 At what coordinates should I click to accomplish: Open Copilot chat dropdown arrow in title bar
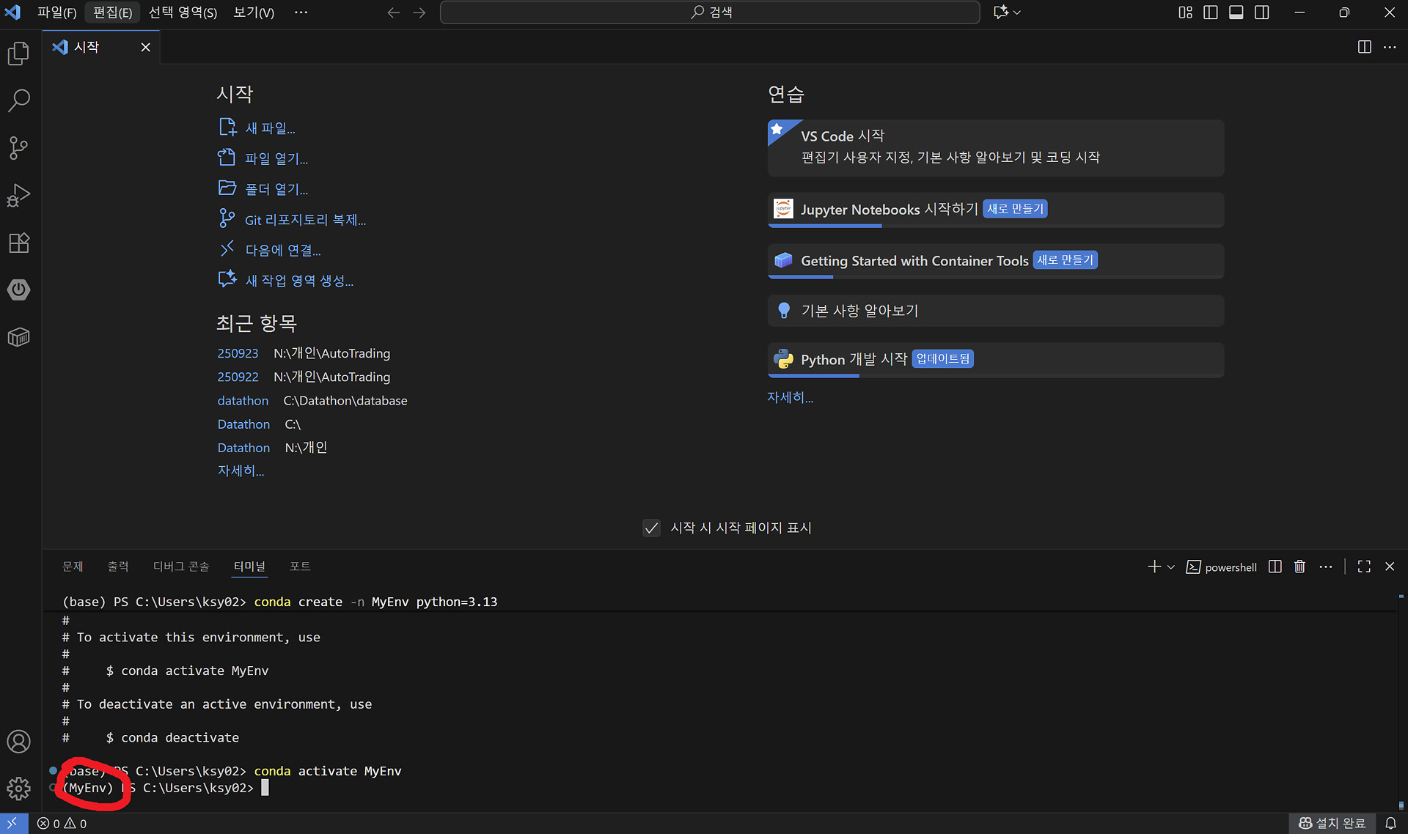1017,12
